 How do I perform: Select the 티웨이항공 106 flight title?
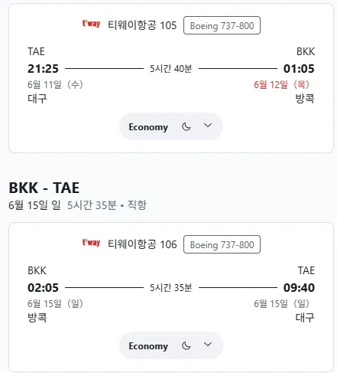[142, 244]
